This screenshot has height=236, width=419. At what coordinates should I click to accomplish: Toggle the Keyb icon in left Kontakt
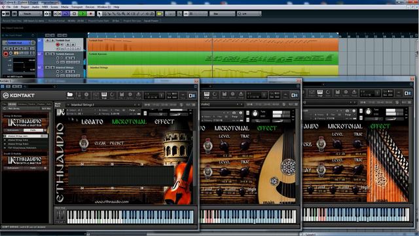[x=104, y=95]
